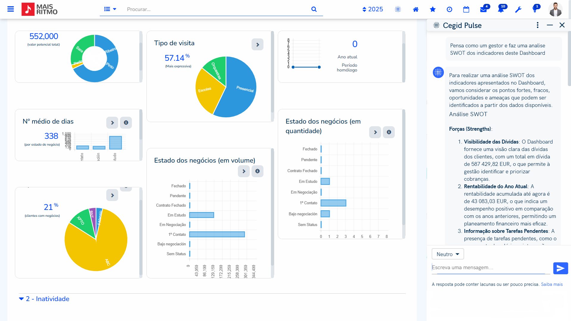Open the mail messages with 4 badge
571x321 pixels.
tap(483, 10)
